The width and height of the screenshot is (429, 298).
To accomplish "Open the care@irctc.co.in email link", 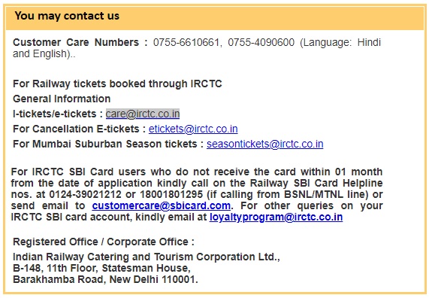I will (x=143, y=114).
